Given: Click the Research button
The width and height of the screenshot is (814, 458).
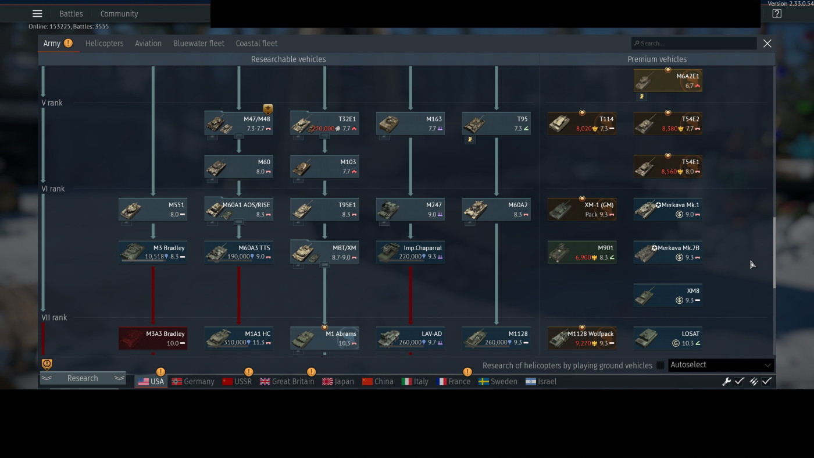Looking at the screenshot, I should [83, 378].
